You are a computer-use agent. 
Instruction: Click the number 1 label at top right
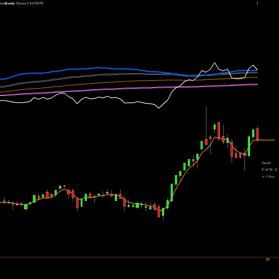click(x=257, y=3)
